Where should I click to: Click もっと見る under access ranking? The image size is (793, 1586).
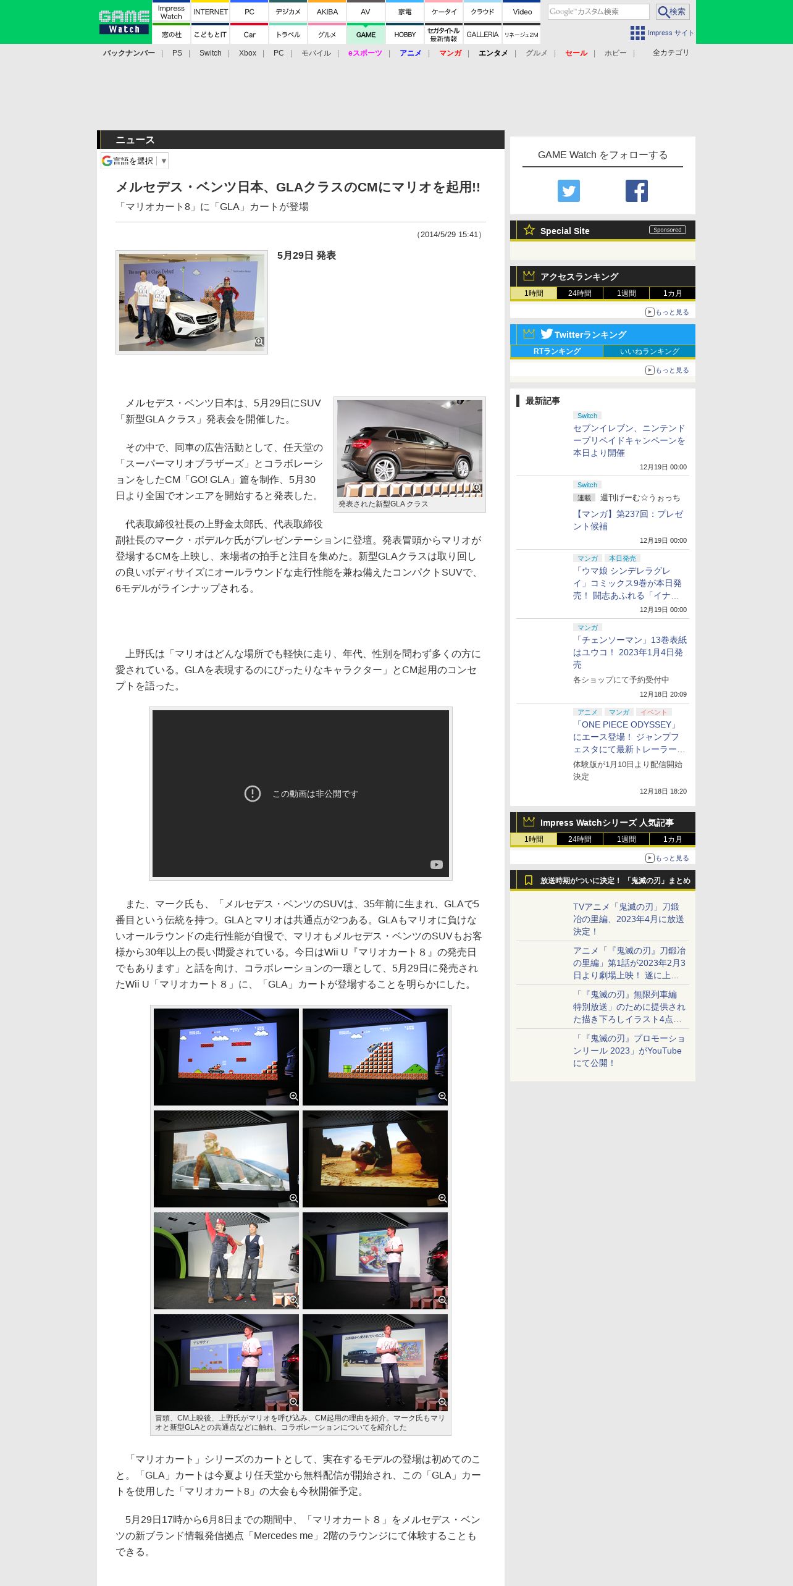(x=667, y=312)
